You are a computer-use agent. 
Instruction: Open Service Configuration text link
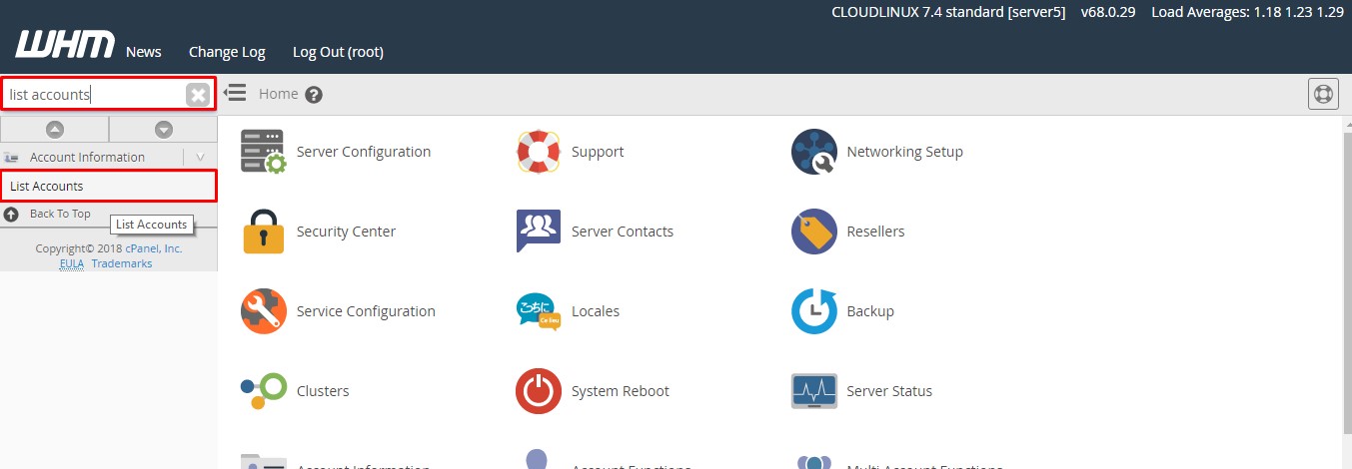coord(366,311)
